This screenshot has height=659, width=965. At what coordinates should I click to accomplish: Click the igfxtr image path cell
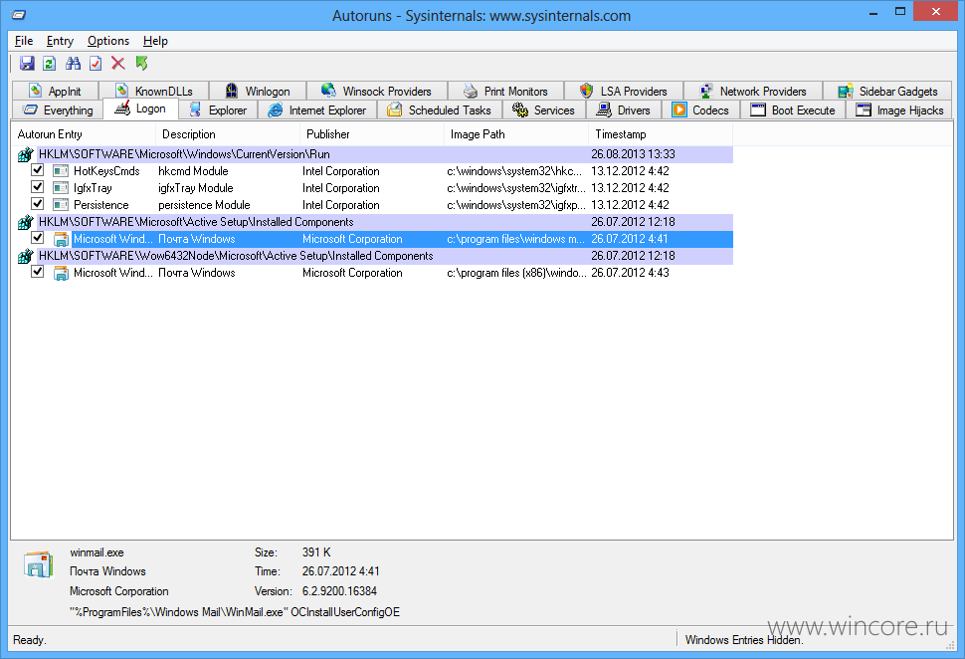[x=516, y=188]
